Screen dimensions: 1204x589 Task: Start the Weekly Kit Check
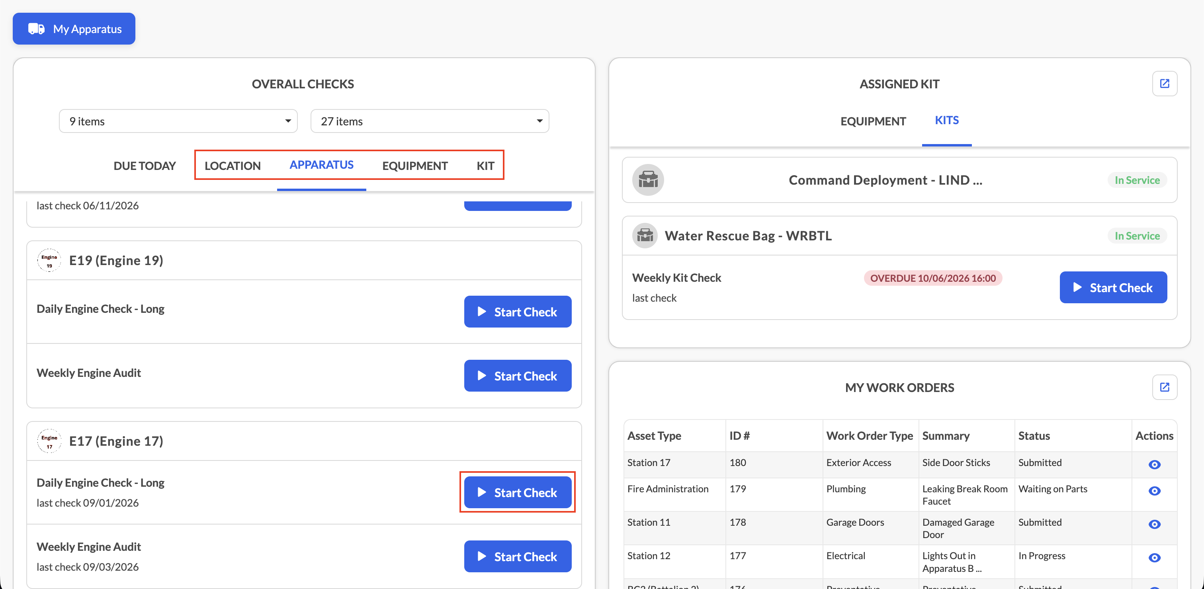(x=1113, y=287)
